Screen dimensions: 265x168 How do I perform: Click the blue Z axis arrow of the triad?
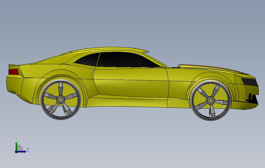(21, 152)
